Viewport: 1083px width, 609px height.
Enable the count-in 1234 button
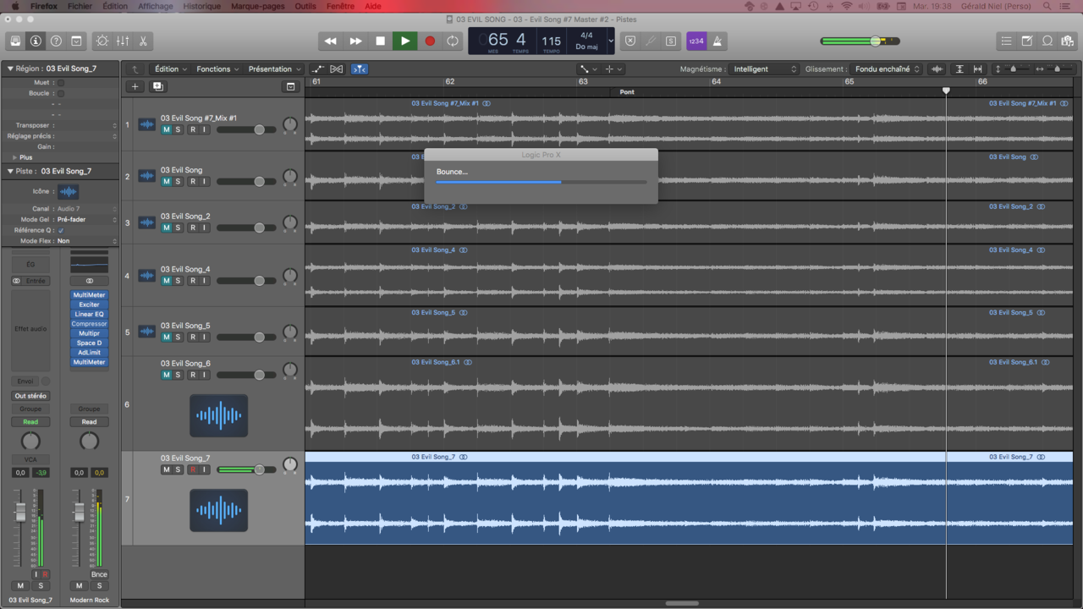(696, 41)
